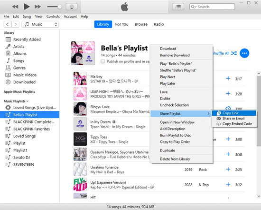Viewport: 261px width, 210px height.
Task: Click the song list scroll down arrow
Action: pyautogui.click(x=259, y=196)
